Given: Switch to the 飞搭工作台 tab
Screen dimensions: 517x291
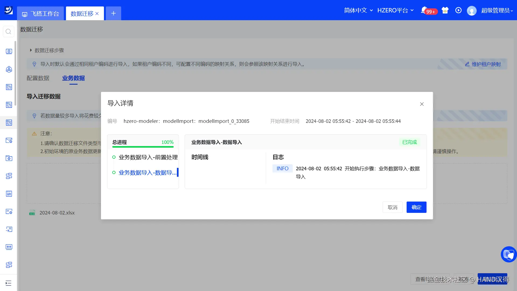Looking at the screenshot, I should tap(41, 13).
